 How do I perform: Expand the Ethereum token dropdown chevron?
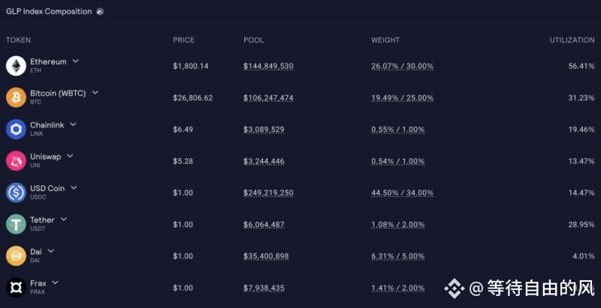coord(76,61)
